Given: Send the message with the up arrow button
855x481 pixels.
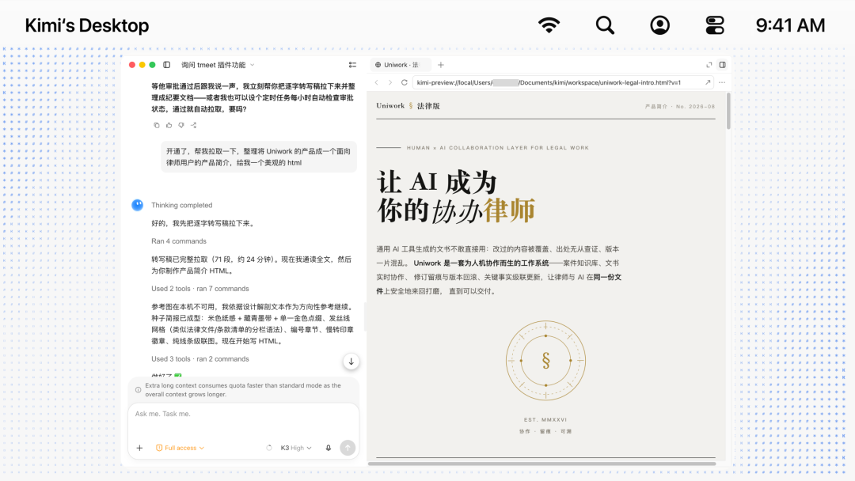Looking at the screenshot, I should (x=348, y=448).
